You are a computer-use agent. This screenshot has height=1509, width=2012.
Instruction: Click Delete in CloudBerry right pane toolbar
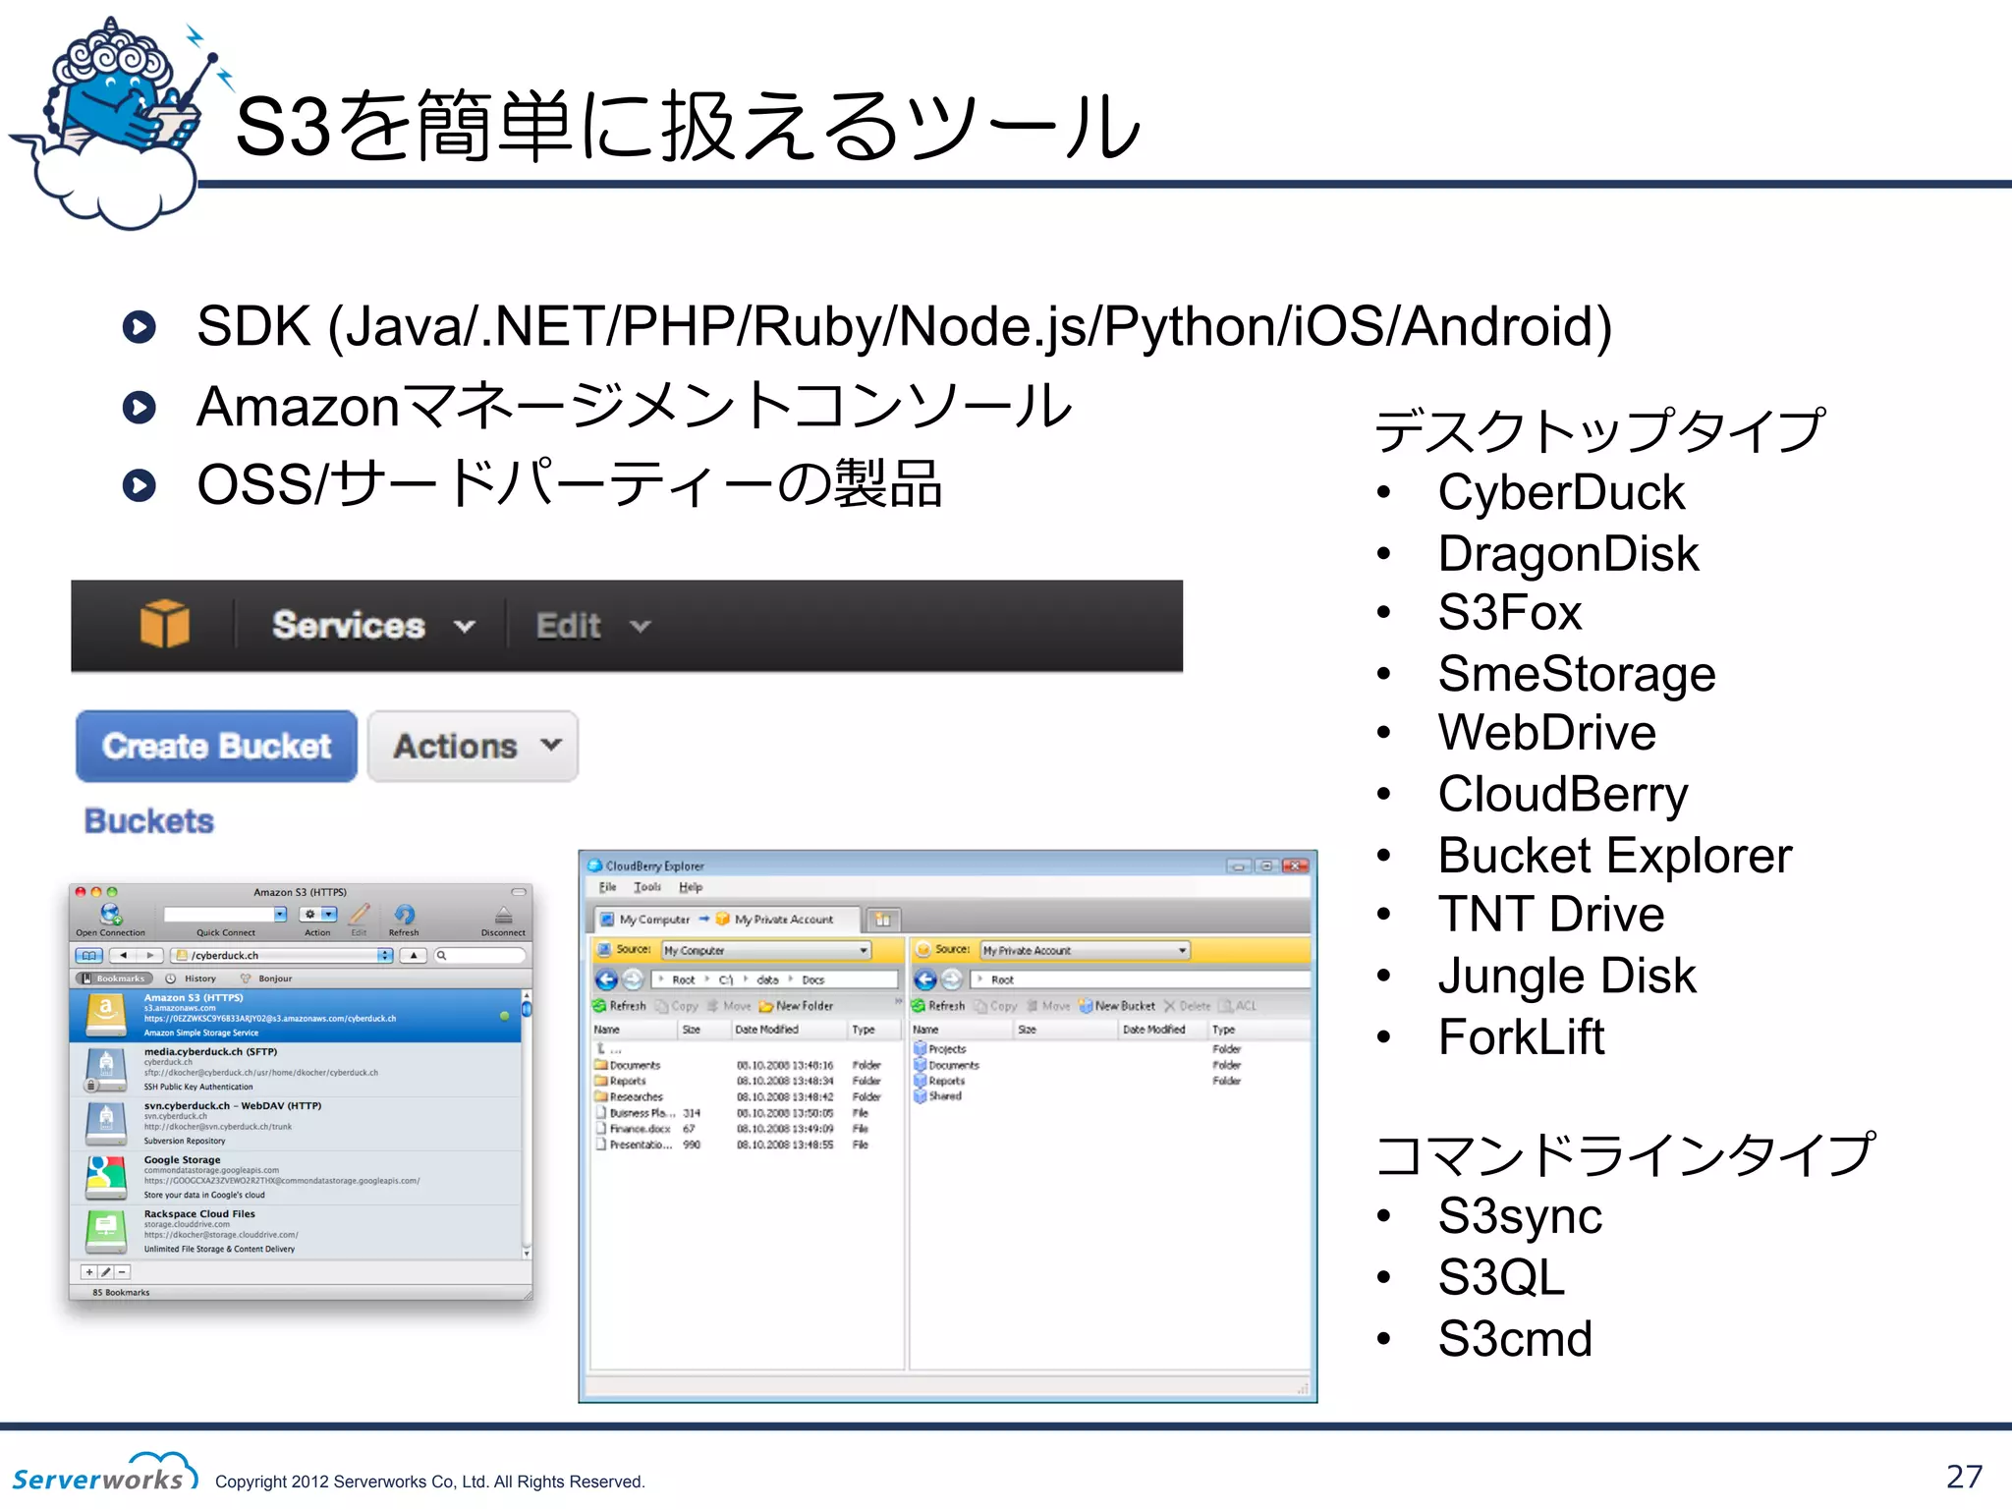pos(1188,1006)
